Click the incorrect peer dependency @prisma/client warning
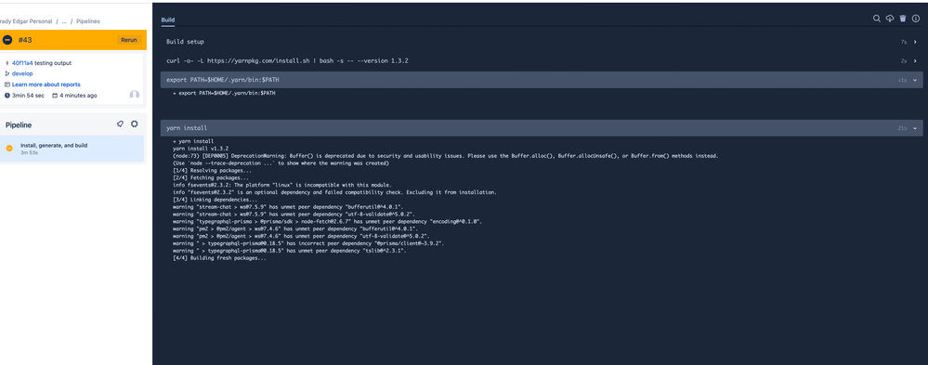The width and height of the screenshot is (928, 365). click(x=308, y=243)
